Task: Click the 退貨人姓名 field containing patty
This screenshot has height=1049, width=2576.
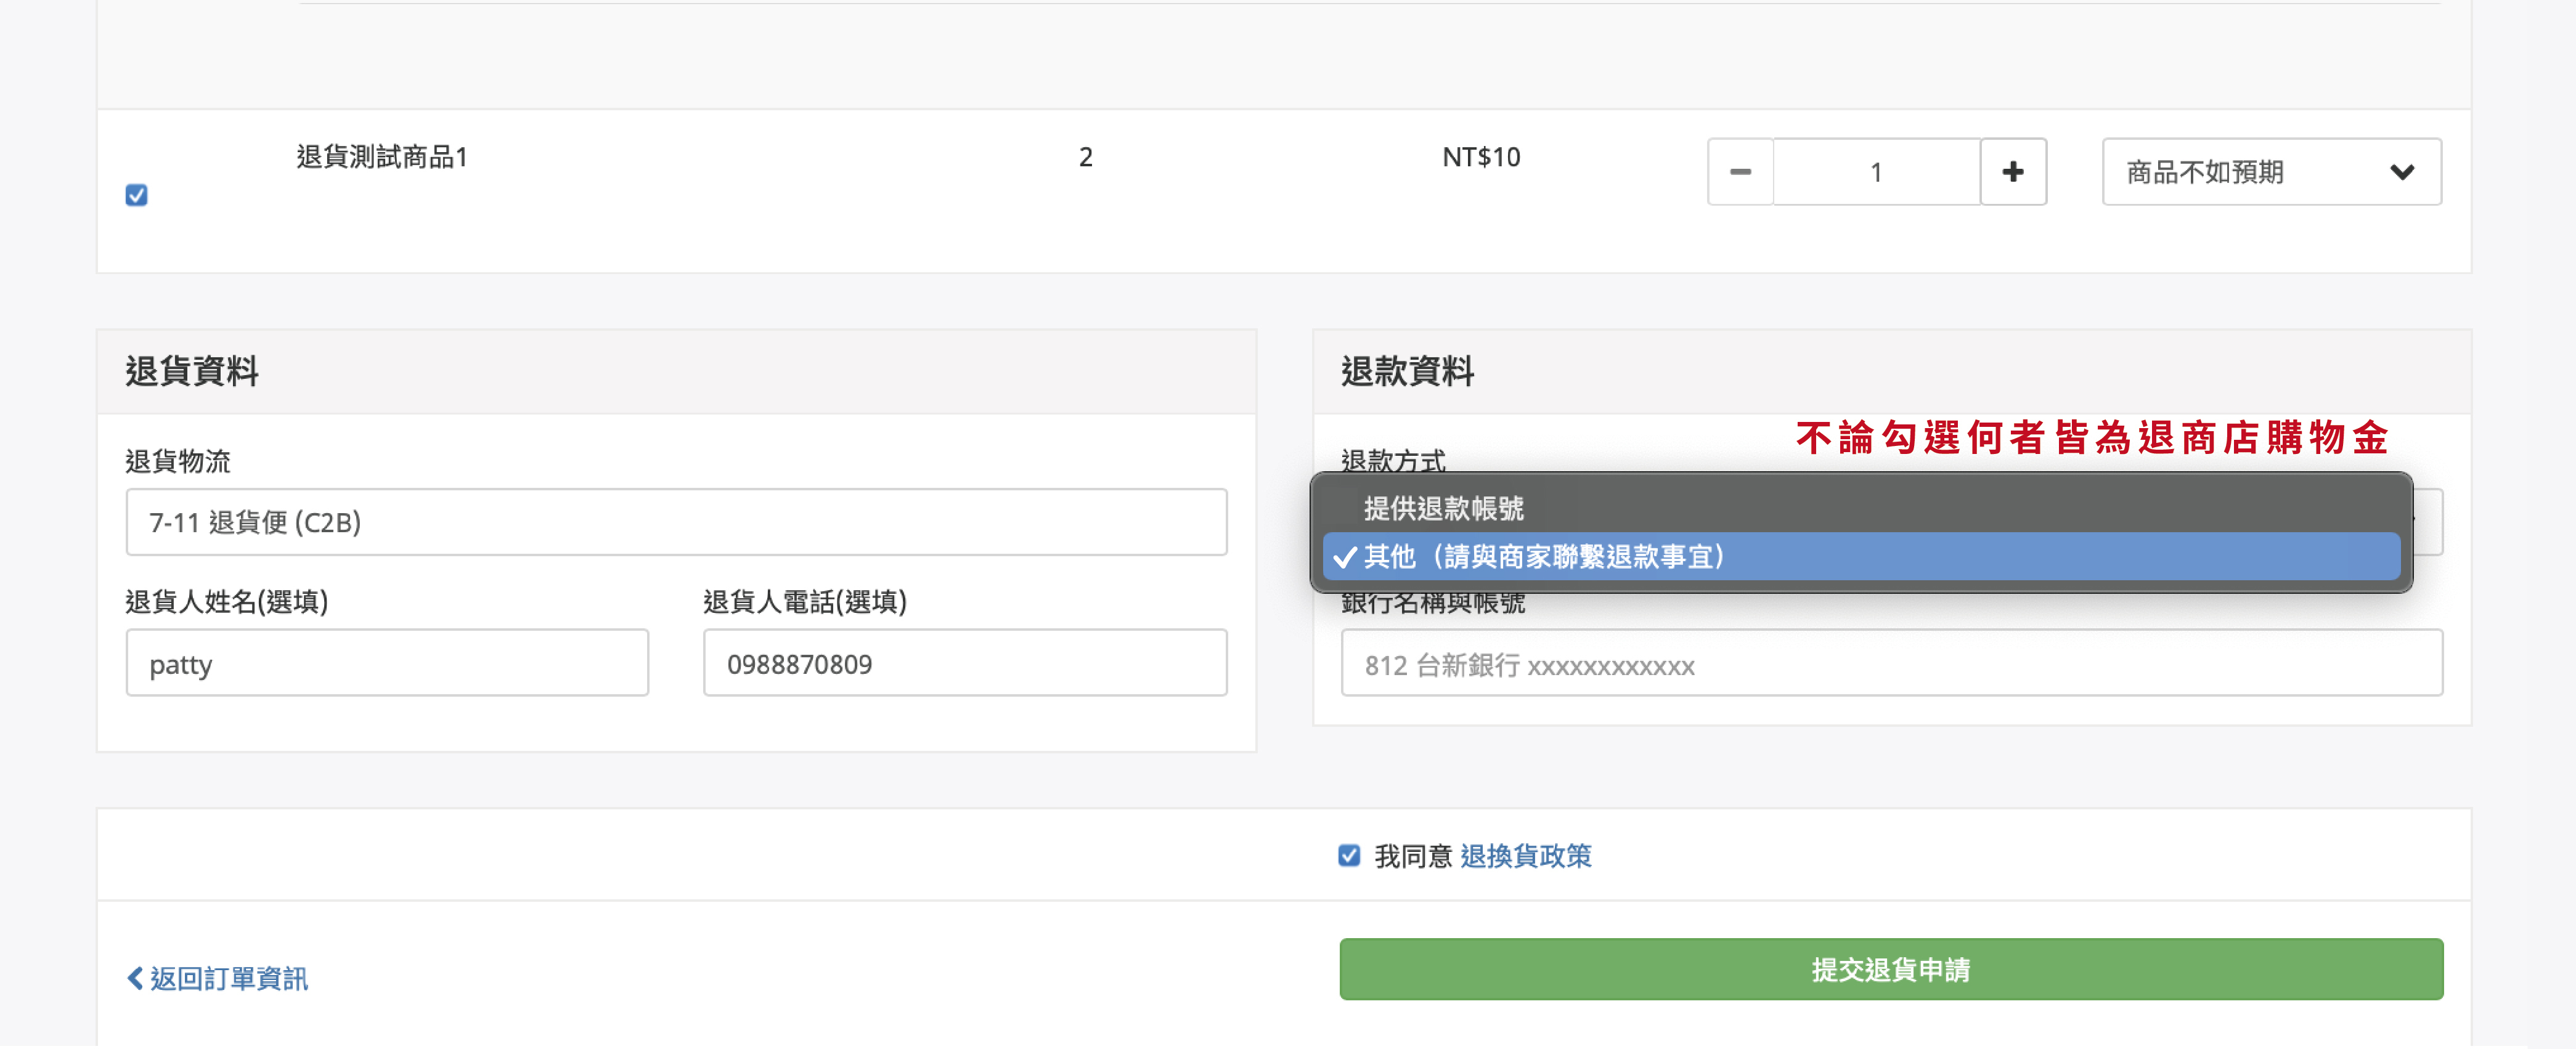Action: pyautogui.click(x=387, y=663)
